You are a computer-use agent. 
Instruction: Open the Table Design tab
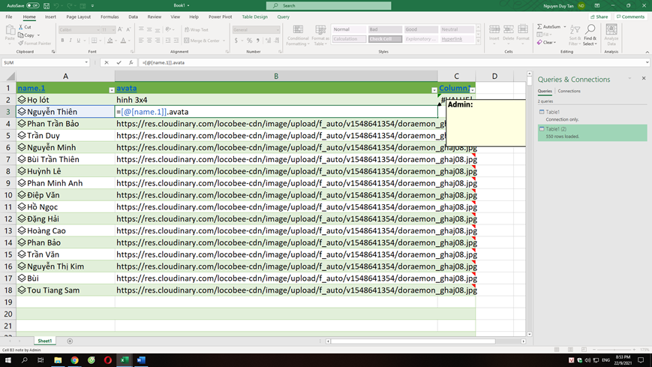pyautogui.click(x=254, y=17)
